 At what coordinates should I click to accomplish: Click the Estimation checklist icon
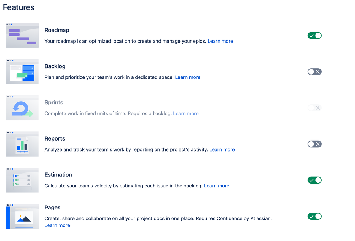22,180
